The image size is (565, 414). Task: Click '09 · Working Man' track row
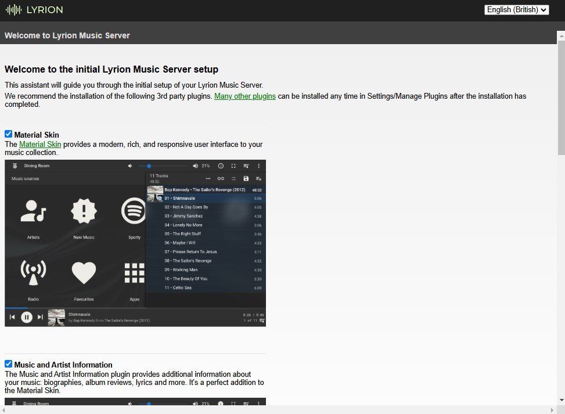(206, 270)
